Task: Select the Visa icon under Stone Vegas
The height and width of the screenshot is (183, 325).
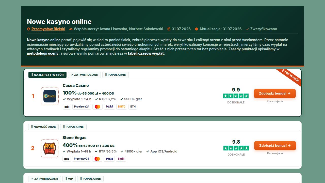Action: coord(109,159)
